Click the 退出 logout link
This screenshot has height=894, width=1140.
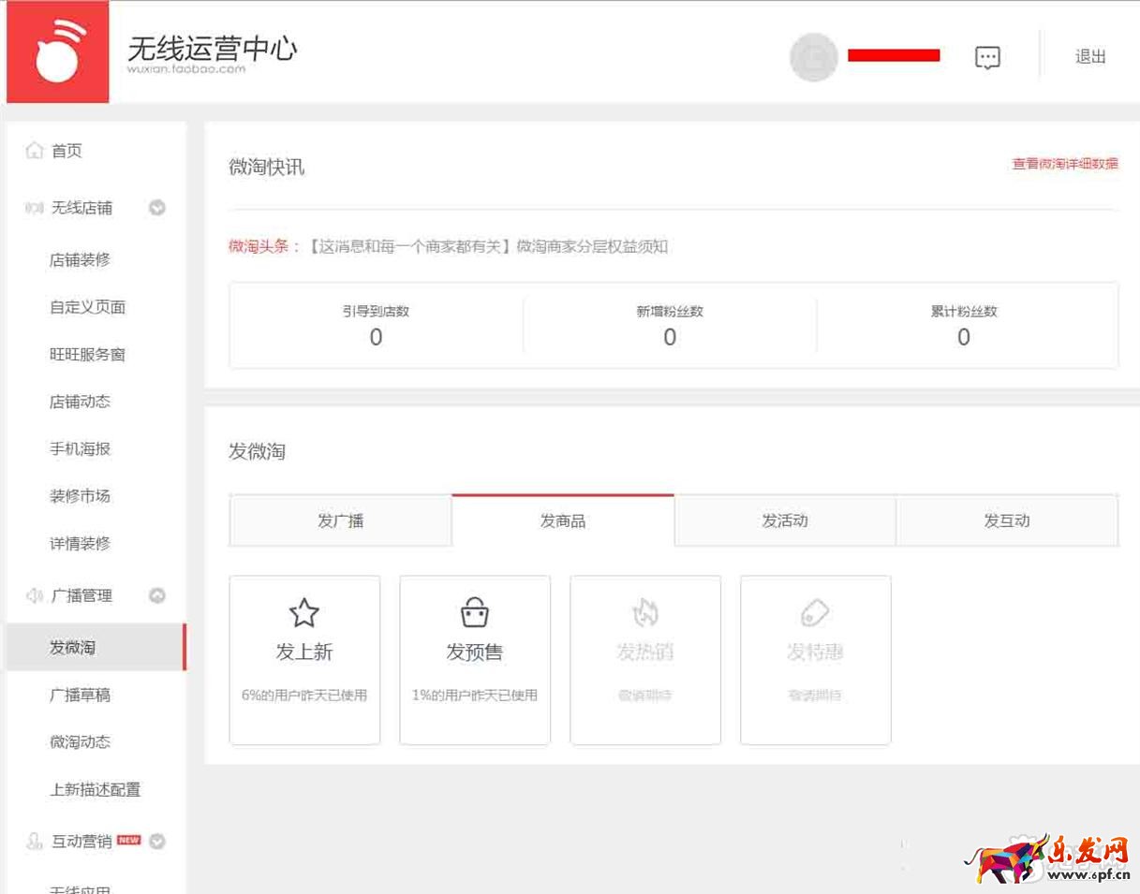[1090, 57]
